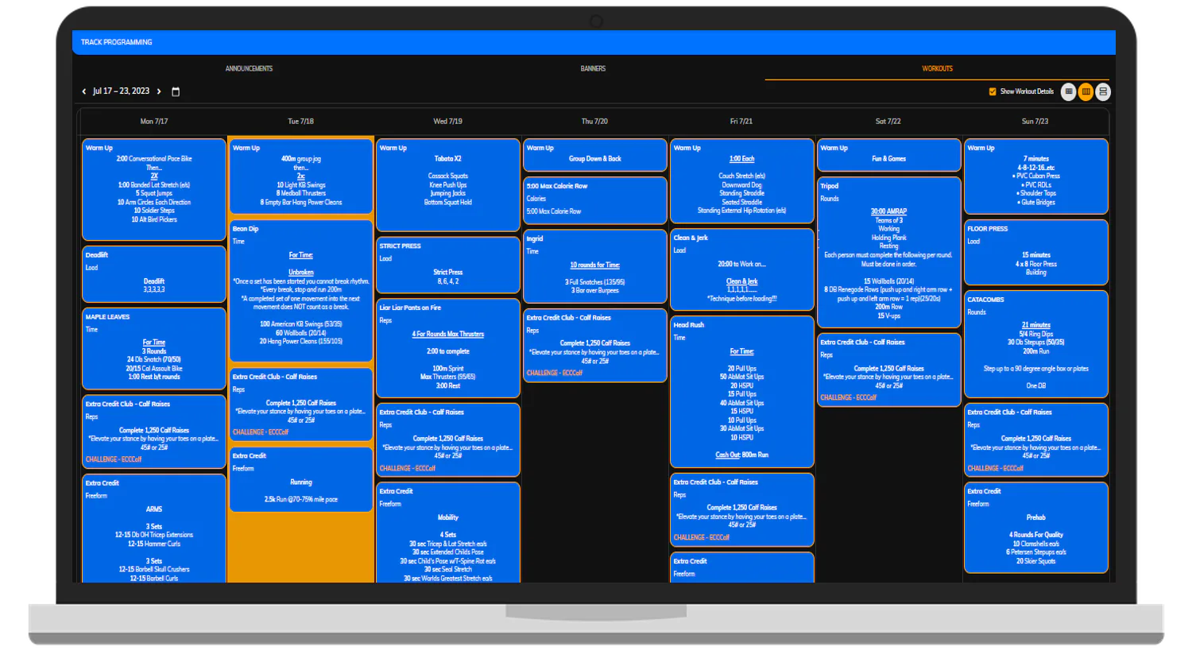Viewport: 1192px width, 670px height.
Task: Select the highlighted orange column view icon
Action: tap(1086, 91)
